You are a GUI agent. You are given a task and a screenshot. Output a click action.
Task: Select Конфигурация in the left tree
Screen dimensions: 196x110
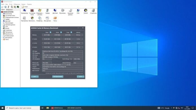[9, 36]
